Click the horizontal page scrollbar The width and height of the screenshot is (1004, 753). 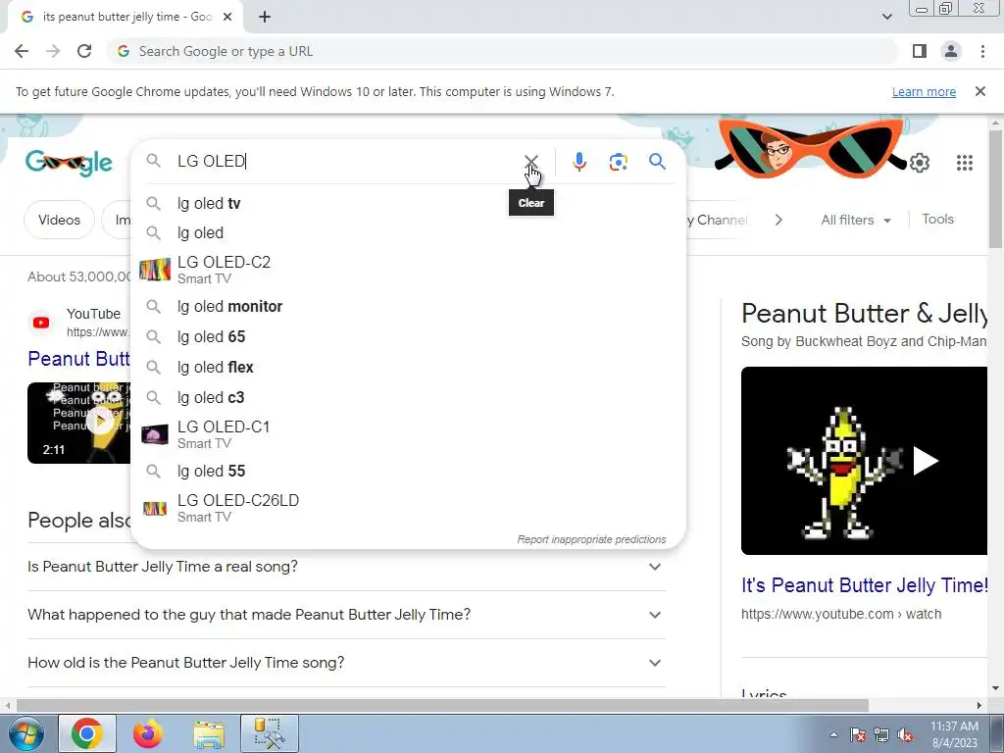click(x=442, y=705)
